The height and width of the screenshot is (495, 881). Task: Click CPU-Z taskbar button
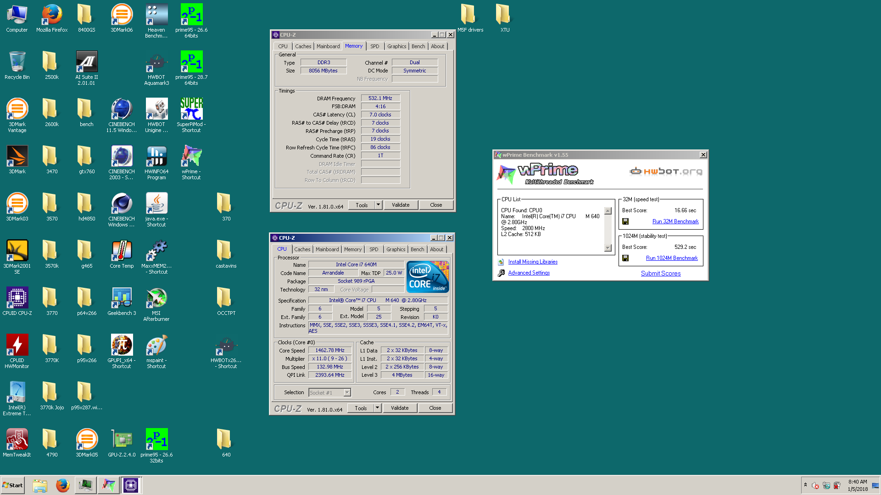[131, 485]
